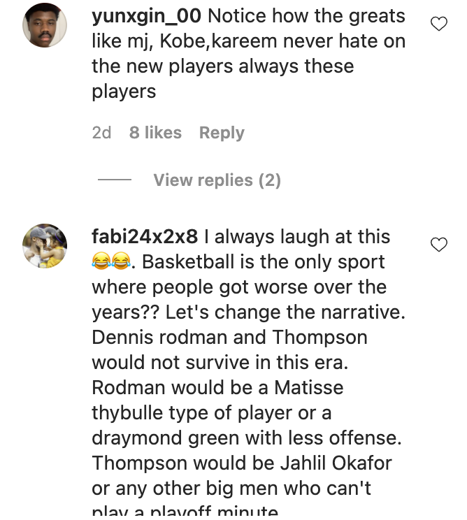This screenshot has height=520, width=467.
Task: Tap the heart on fabi24x2x8's comment
Action: 438,245
